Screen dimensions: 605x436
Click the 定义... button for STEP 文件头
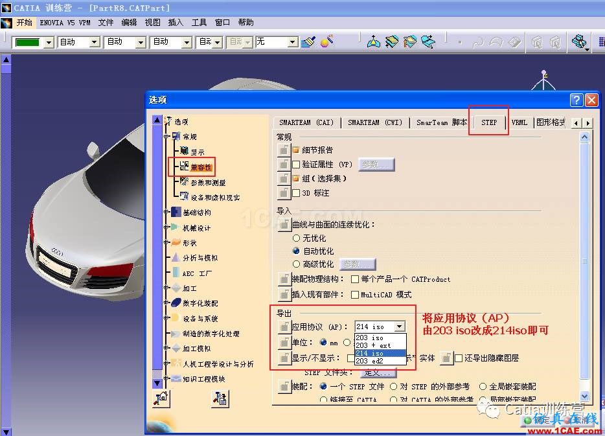click(378, 373)
